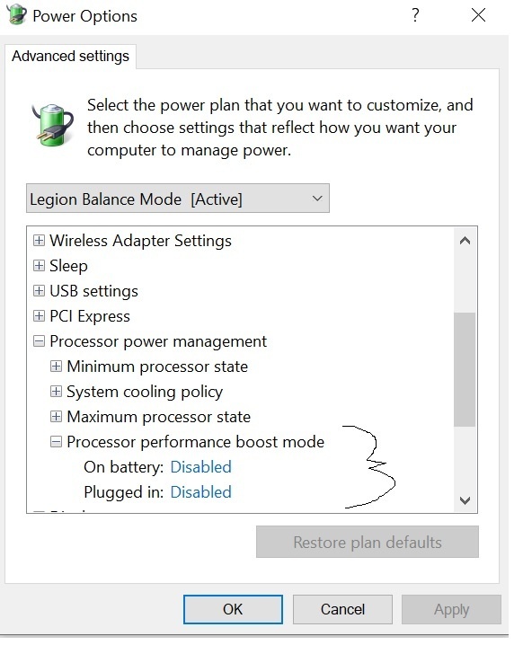523x645 pixels.
Task: Collapse Processor power management node
Action: point(39,341)
